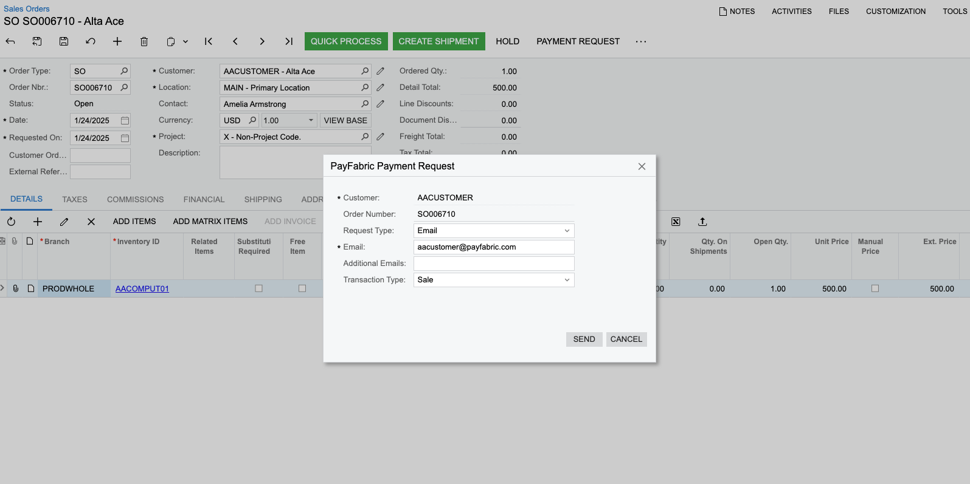Add a new sales order record

(117, 41)
